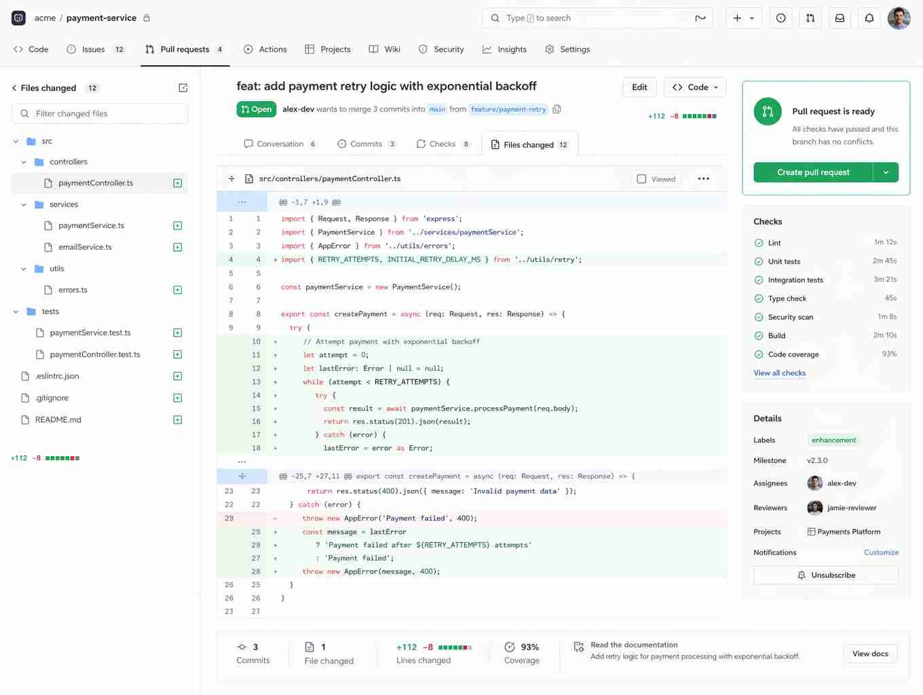Open the inbox icon in header
Image resolution: width=923 pixels, height=695 pixels.
point(840,18)
